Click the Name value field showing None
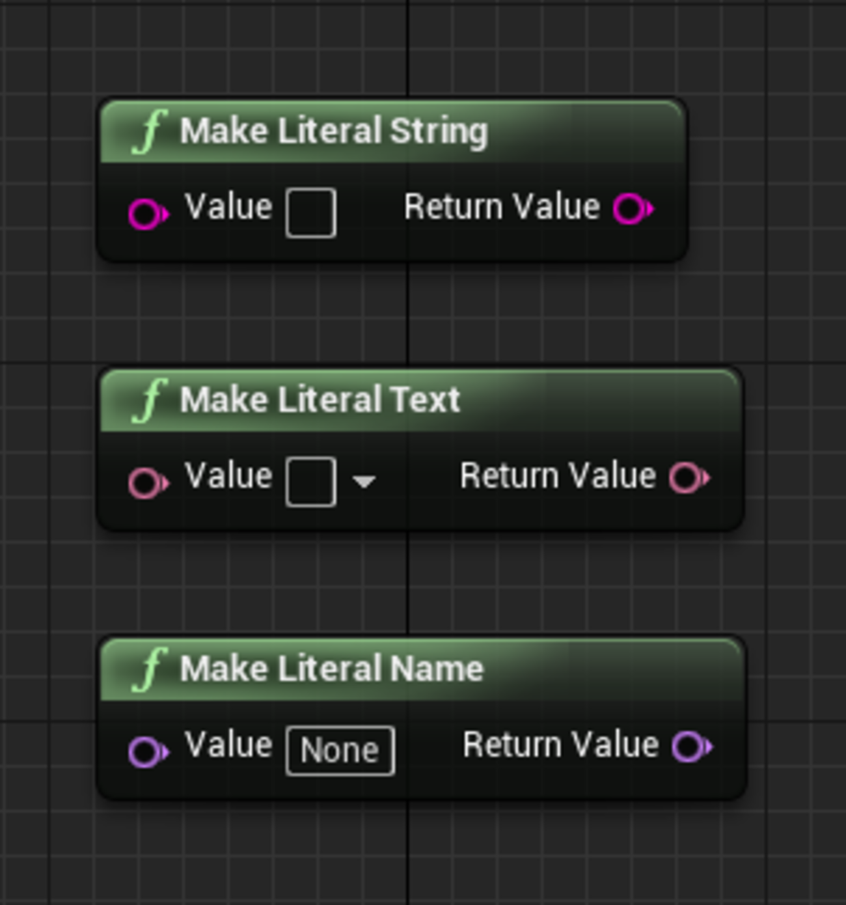 pyautogui.click(x=340, y=751)
